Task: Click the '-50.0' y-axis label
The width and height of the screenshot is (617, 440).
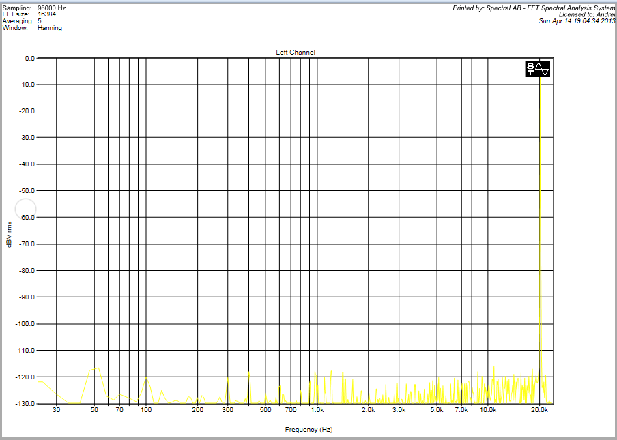Action: click(x=27, y=191)
